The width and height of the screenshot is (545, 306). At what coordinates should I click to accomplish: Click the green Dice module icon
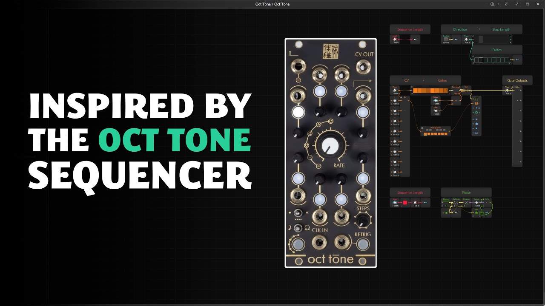point(476,213)
